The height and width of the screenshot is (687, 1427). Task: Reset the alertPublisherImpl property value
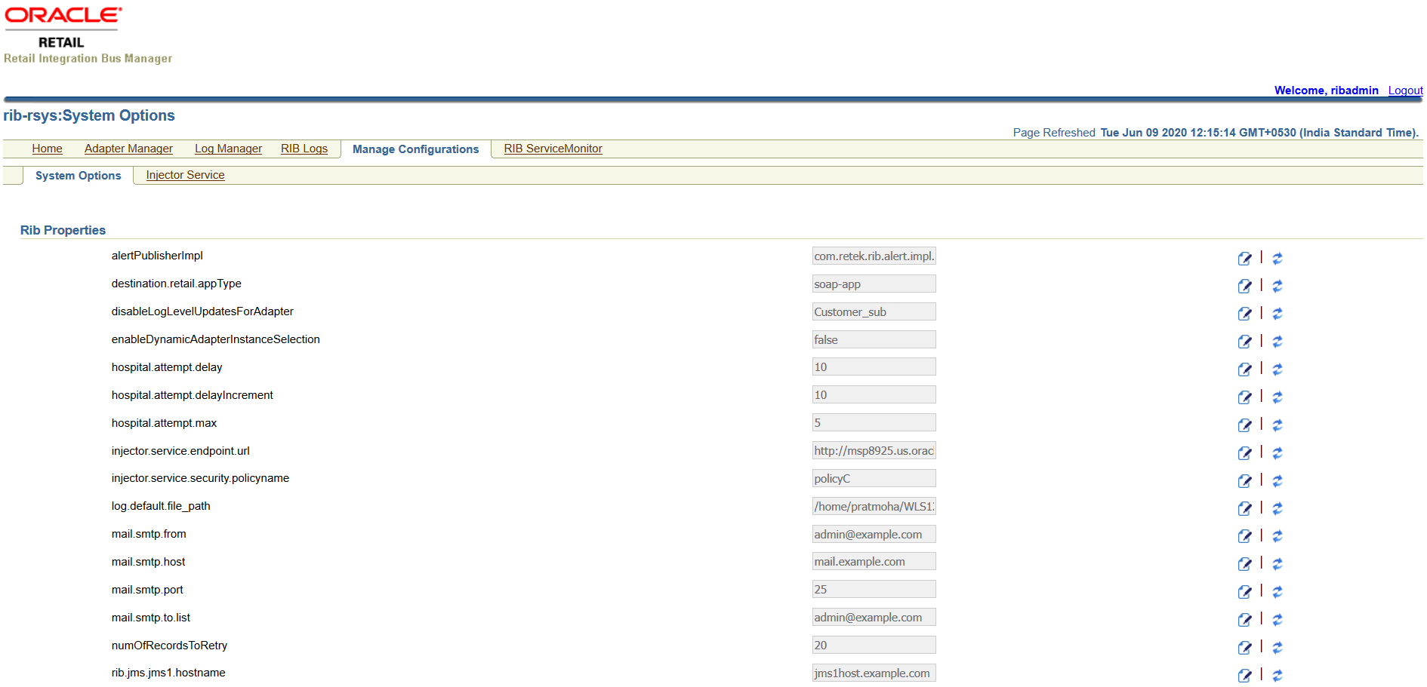(1278, 259)
